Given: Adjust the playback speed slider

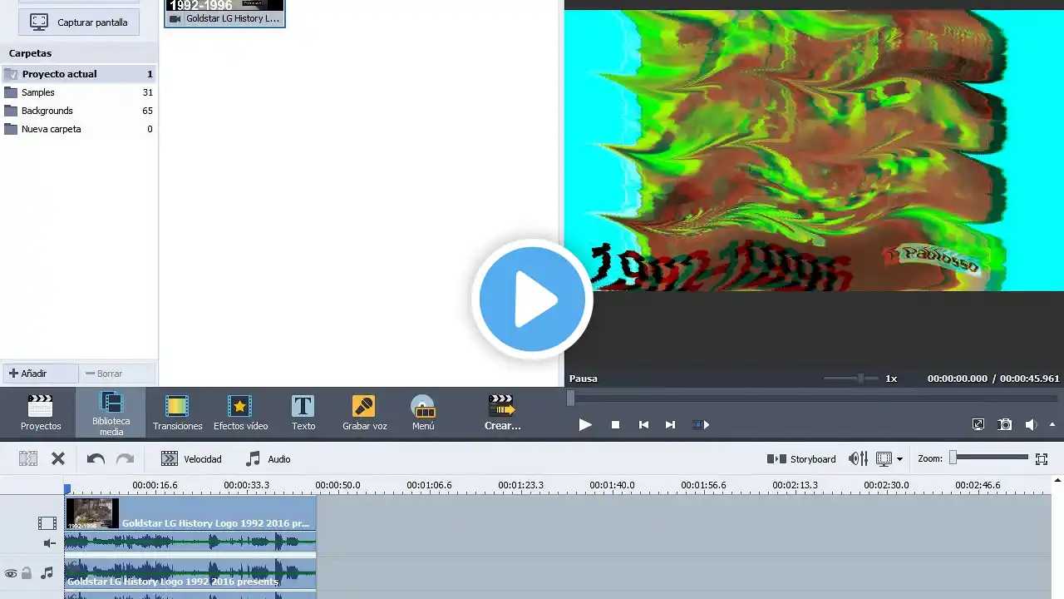Looking at the screenshot, I should pyautogui.click(x=850, y=379).
